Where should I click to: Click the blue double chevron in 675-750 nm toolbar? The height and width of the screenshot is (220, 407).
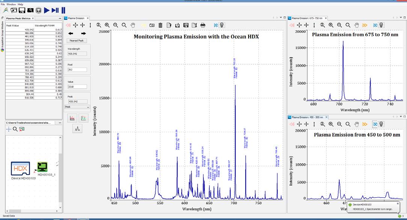pyautogui.click(x=375, y=25)
